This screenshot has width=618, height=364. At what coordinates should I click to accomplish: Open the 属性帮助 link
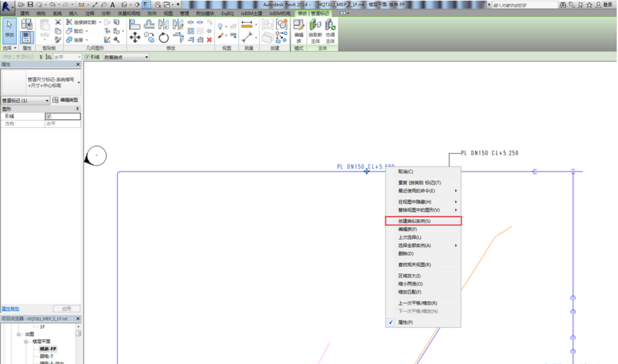click(x=10, y=309)
